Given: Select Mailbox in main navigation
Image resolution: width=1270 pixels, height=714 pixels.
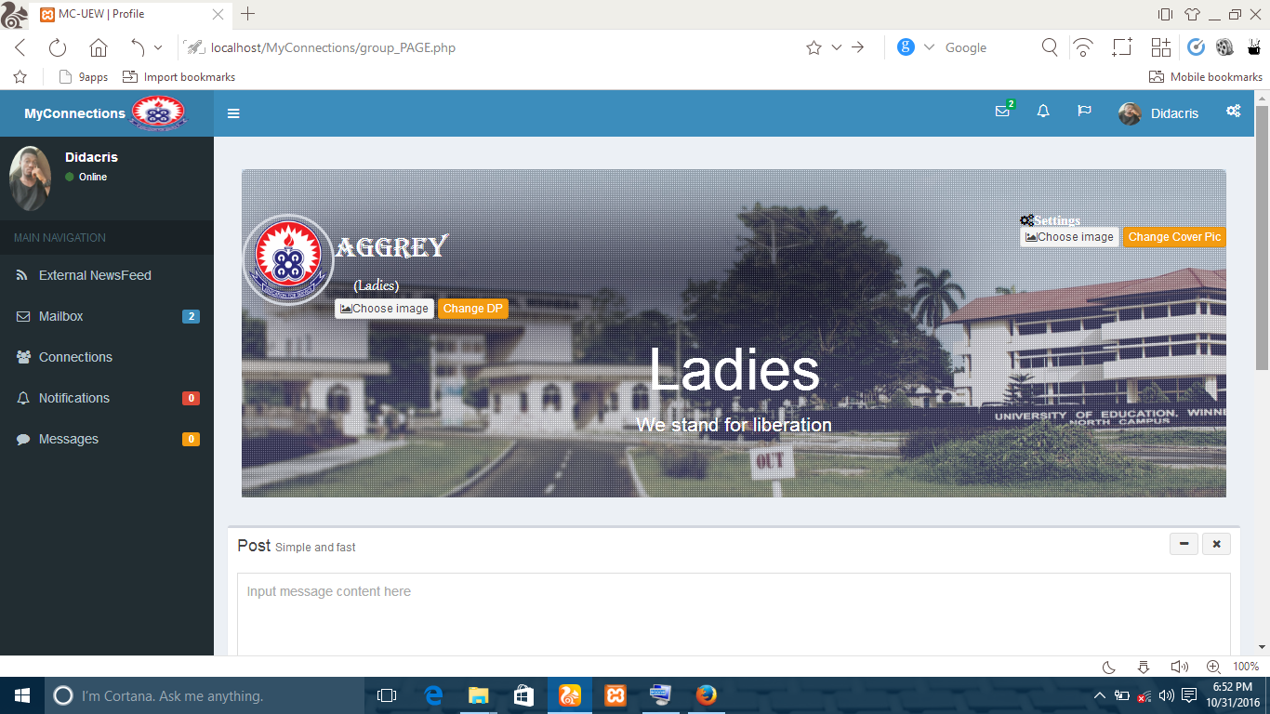Looking at the screenshot, I should [61, 316].
